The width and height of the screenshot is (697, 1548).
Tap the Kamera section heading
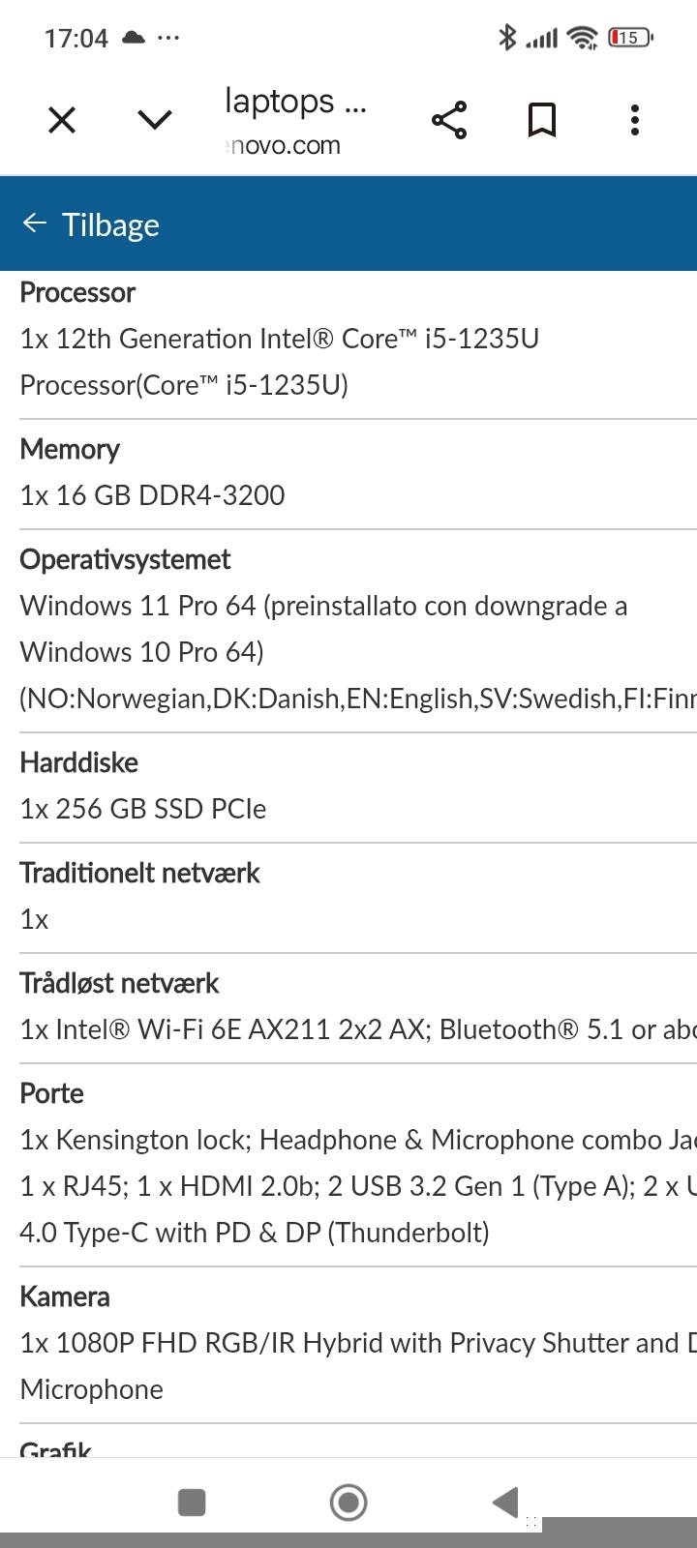click(65, 1296)
